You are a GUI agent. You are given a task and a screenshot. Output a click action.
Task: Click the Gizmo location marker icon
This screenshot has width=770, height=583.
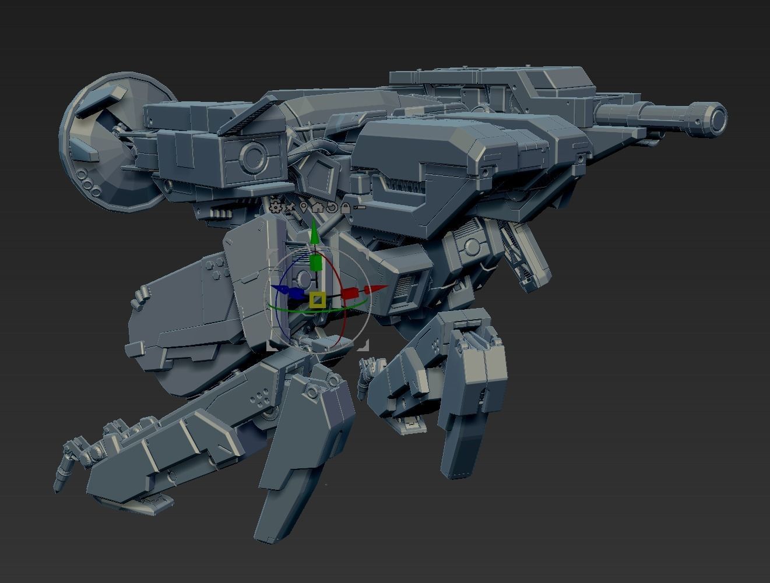pos(303,207)
